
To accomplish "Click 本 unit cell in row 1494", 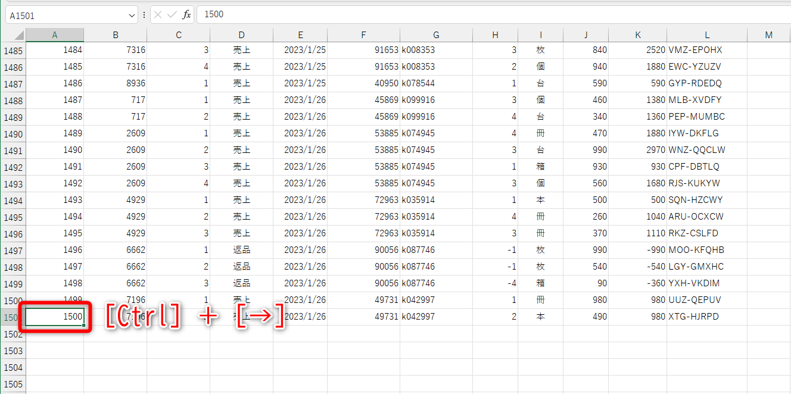I will pos(541,200).
